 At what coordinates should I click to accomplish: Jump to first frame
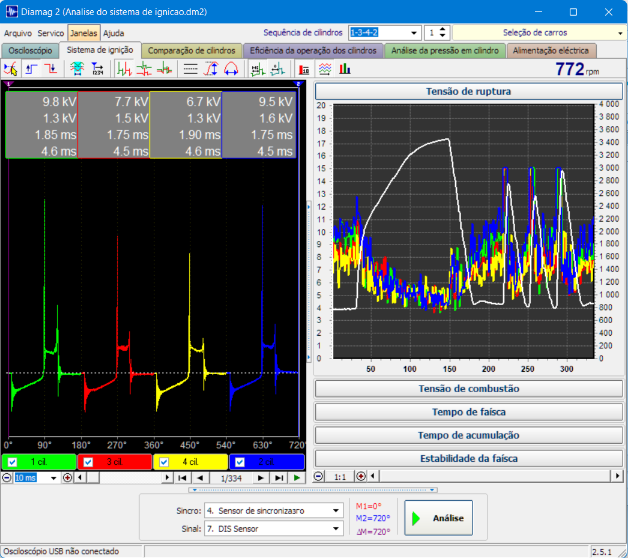pyautogui.click(x=183, y=478)
